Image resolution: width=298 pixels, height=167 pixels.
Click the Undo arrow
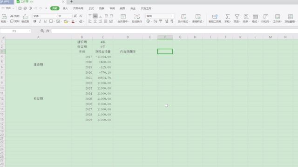pyautogui.click(x=36, y=8)
